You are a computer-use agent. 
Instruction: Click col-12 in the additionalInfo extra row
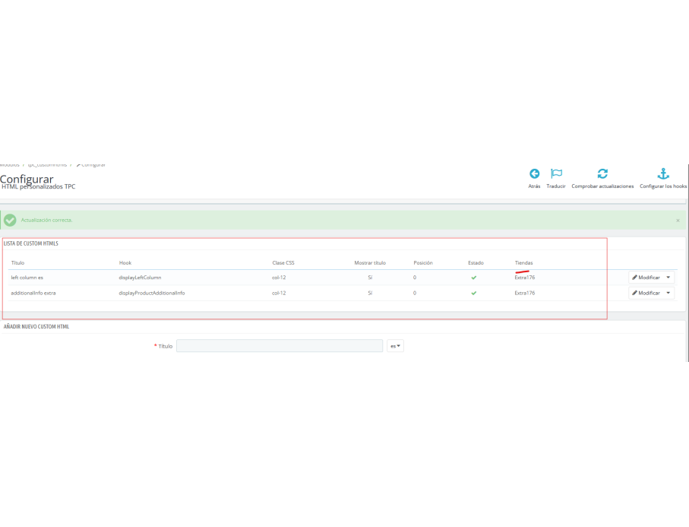[x=279, y=293]
